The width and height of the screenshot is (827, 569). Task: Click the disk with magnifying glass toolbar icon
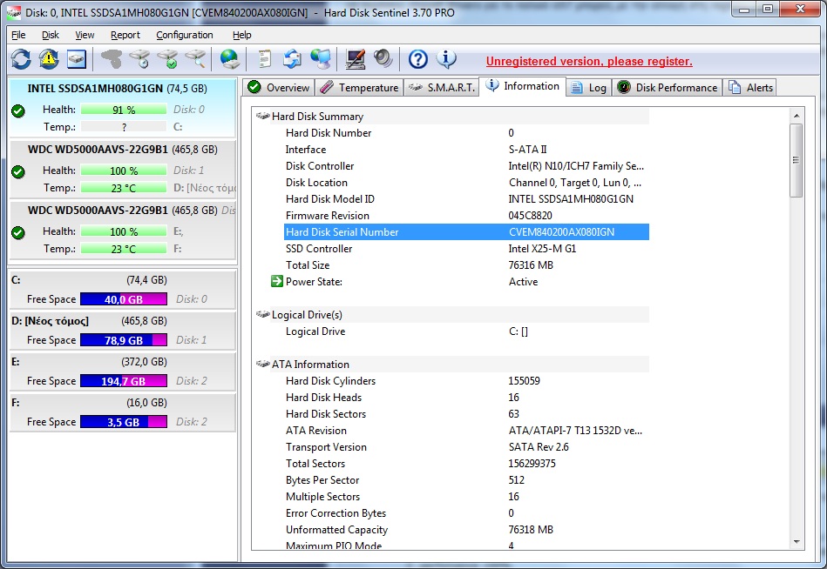(x=196, y=59)
